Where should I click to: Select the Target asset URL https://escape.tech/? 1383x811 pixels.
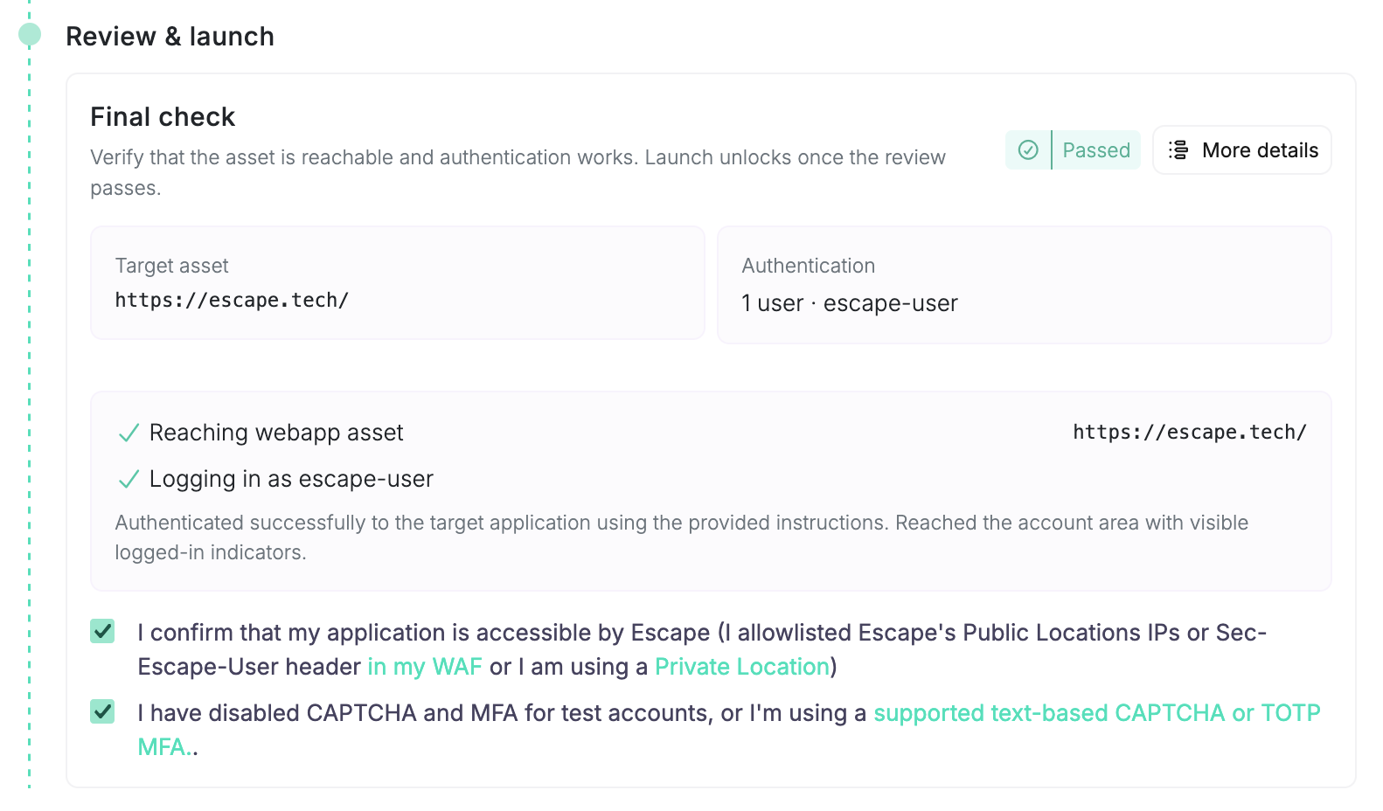click(232, 301)
